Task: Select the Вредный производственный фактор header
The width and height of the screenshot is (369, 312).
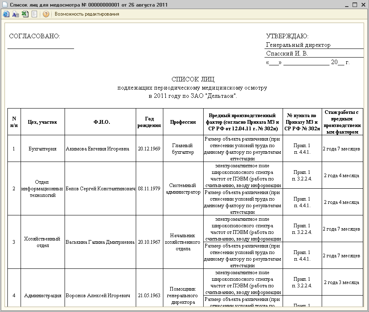Action: pyautogui.click(x=243, y=122)
